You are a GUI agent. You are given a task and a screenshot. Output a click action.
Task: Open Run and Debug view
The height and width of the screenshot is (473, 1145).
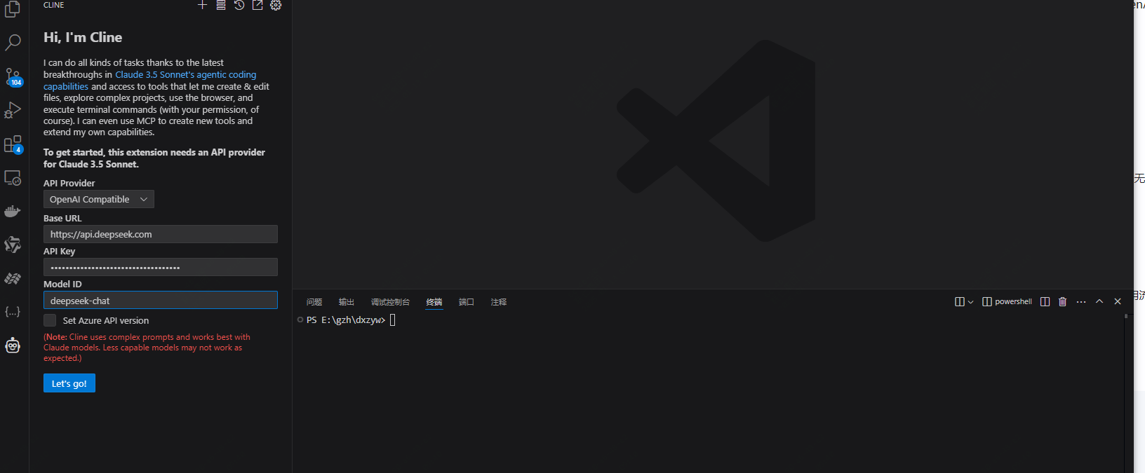(x=13, y=111)
